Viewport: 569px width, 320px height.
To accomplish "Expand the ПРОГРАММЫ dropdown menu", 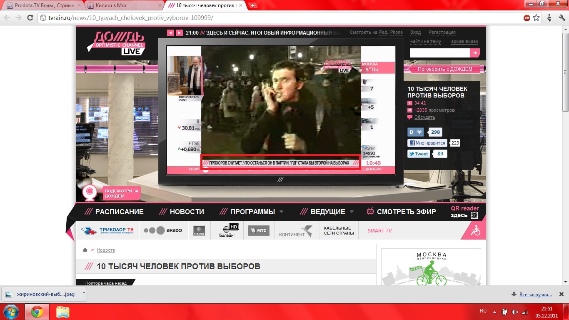I will tap(281, 212).
